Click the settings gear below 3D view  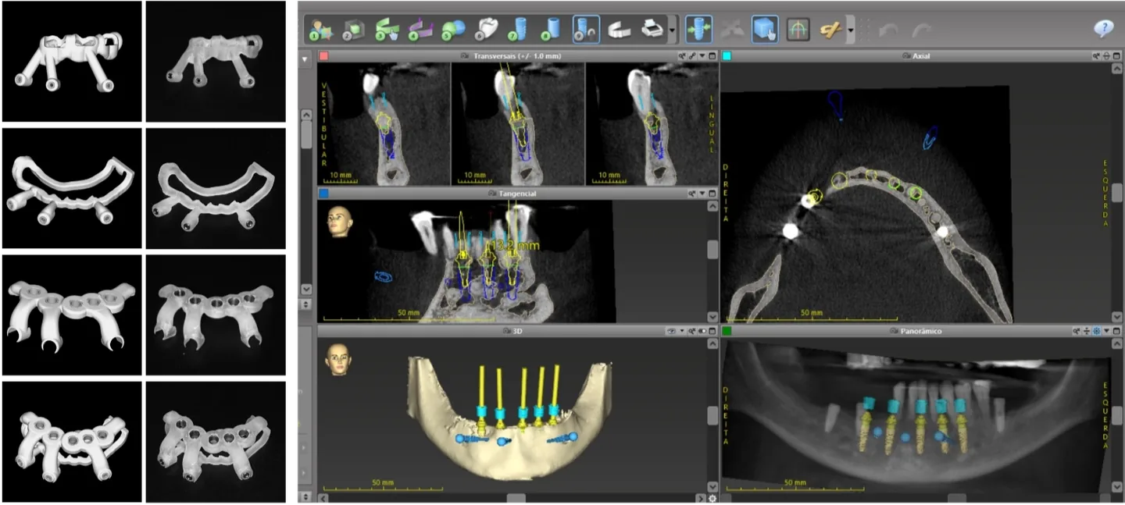(x=712, y=498)
